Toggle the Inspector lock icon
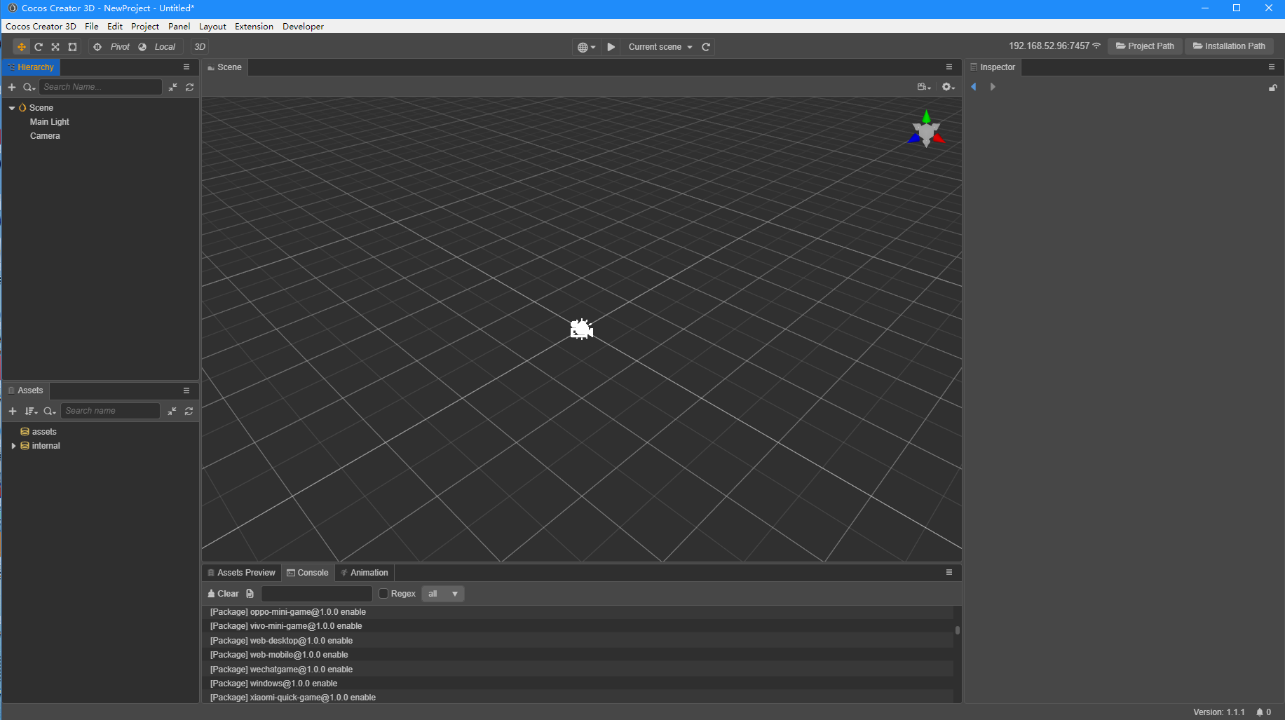Viewport: 1285px width, 720px height. 1273,88
